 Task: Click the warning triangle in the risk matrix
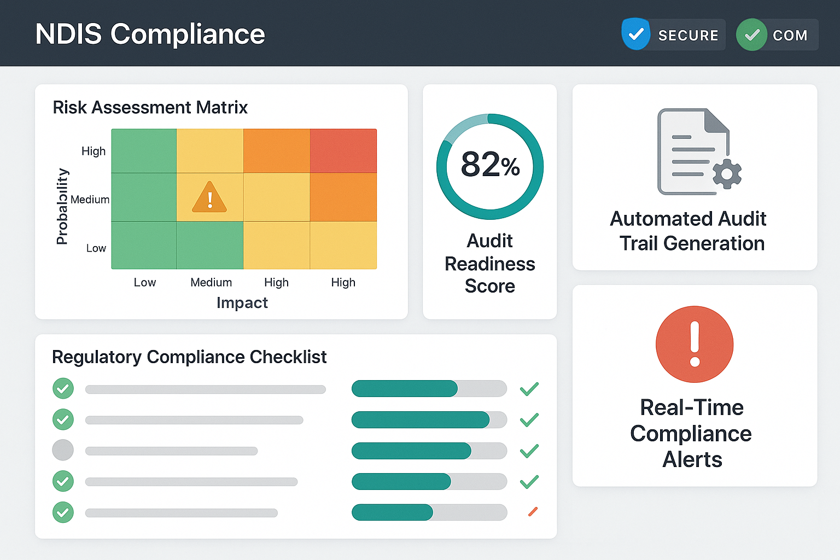[209, 197]
